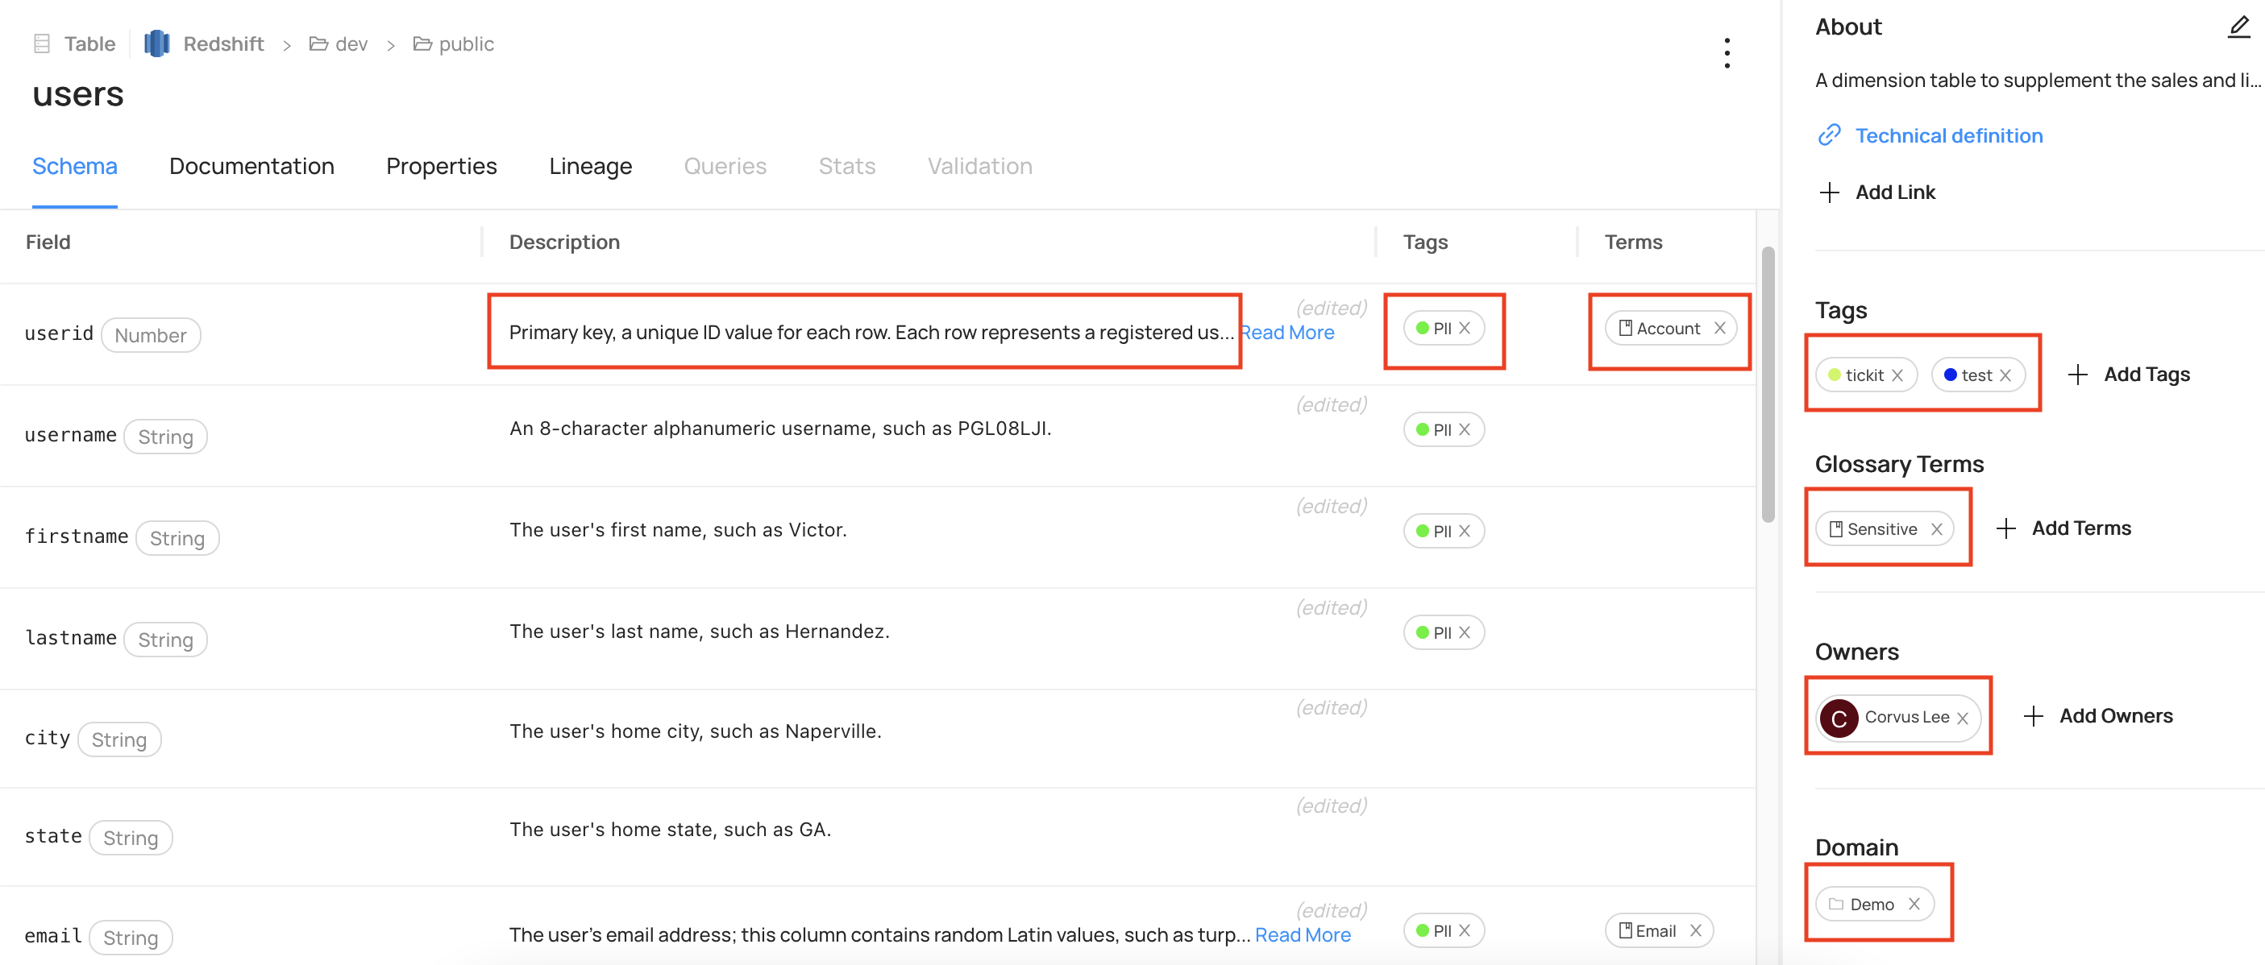Remove Account term from userid row
2265x965 pixels.
pos(1720,328)
